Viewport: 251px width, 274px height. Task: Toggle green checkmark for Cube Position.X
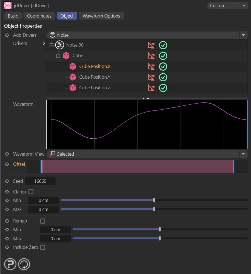click(163, 67)
